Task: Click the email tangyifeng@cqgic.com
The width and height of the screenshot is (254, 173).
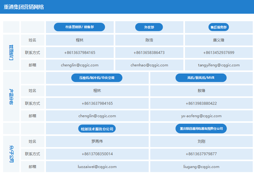Action: tap(219, 65)
